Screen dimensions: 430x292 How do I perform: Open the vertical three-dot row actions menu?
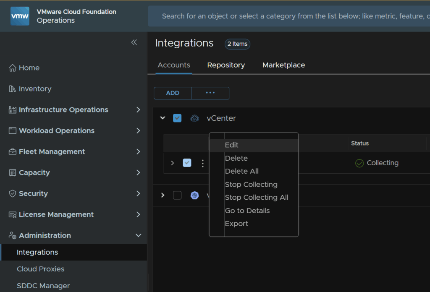[203, 163]
